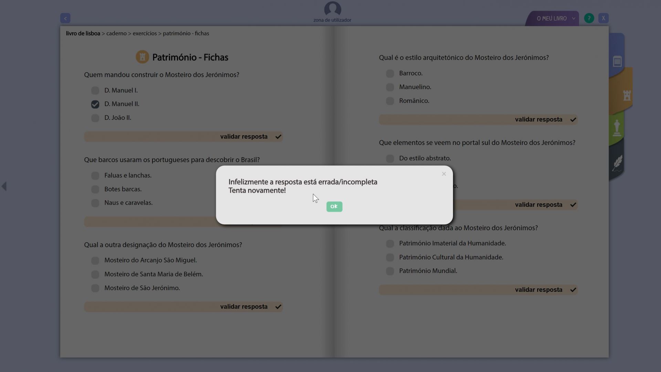Open the castle tower side tab

pyautogui.click(x=627, y=95)
